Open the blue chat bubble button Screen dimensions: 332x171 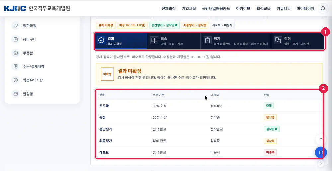321,152
